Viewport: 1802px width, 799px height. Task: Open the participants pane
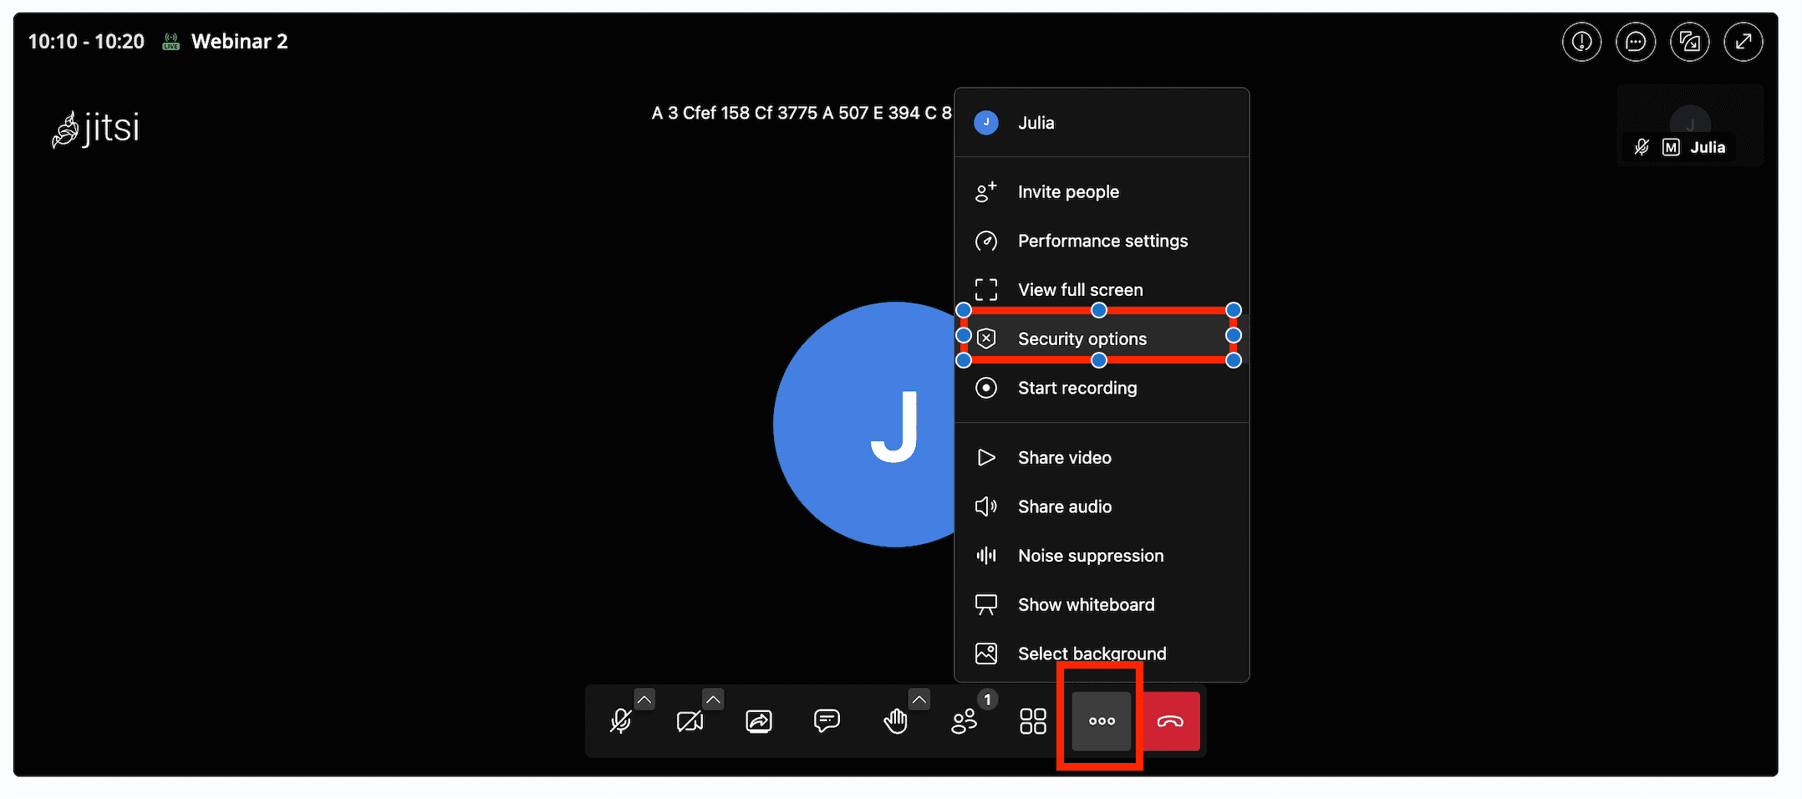click(964, 720)
